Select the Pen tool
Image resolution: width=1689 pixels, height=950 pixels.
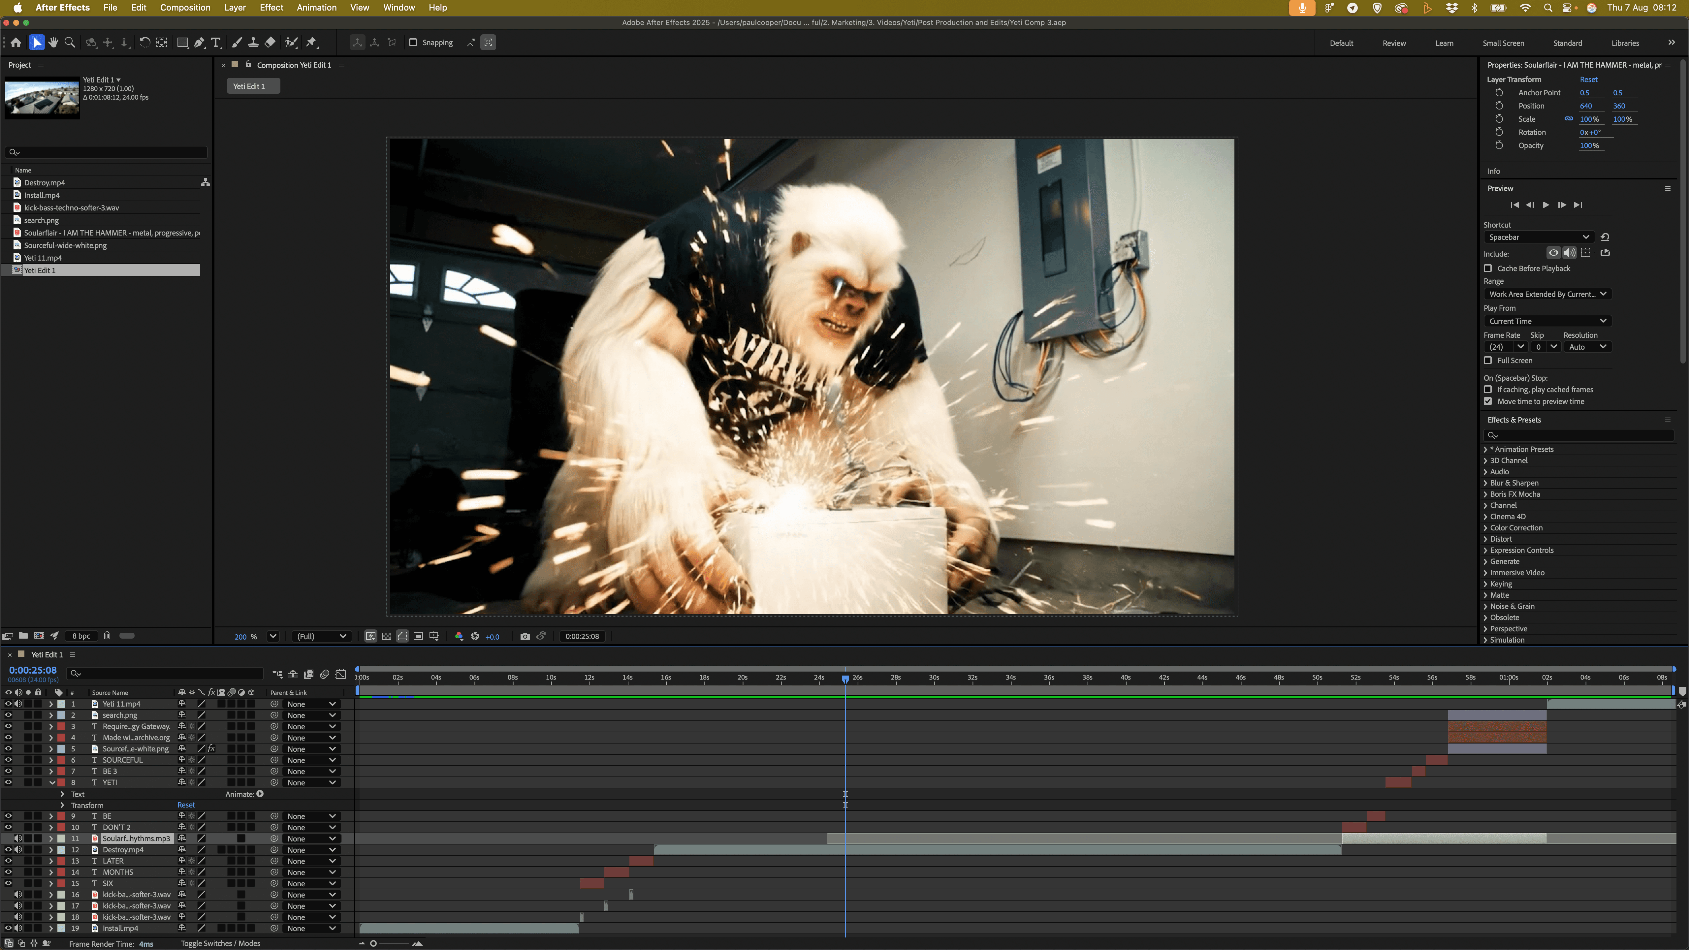click(x=199, y=43)
